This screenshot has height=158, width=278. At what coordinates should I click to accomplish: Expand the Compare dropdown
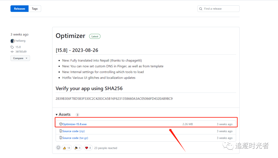coord(20,58)
